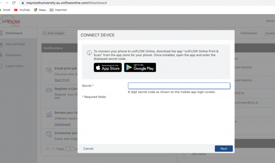Select Legal notice in the sidebar
This screenshot has width=275, height=163.
pyautogui.click(x=14, y=66)
